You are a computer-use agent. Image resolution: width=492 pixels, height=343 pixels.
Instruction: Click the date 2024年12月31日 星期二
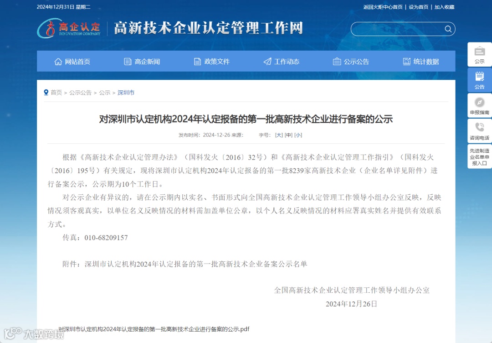[x=64, y=7]
